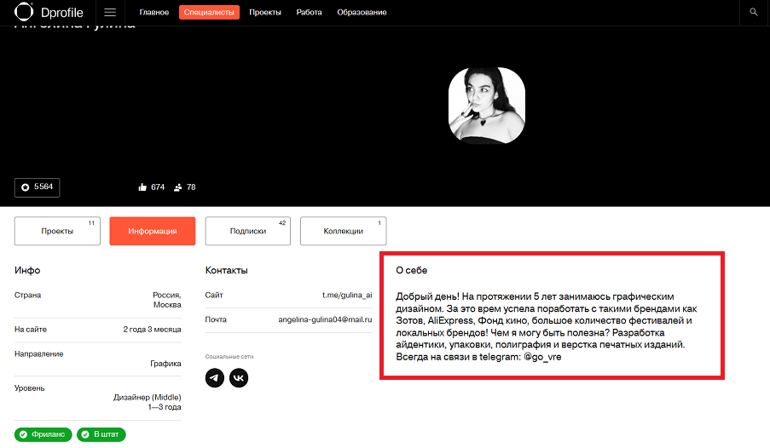This screenshot has height=448, width=770.
Task: Click the value Россия, Москва
Action: 167,300
